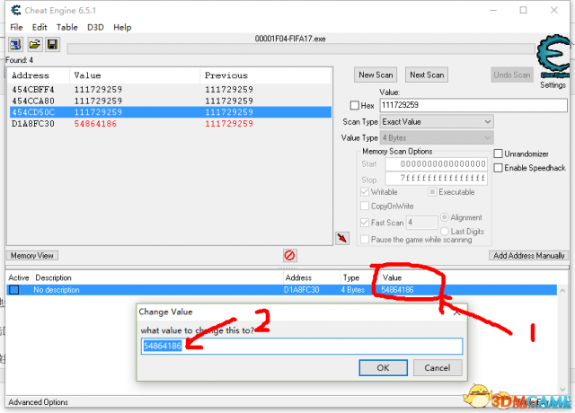Click the 54864186 value in address table
This screenshot has height=413, width=575.
point(397,290)
